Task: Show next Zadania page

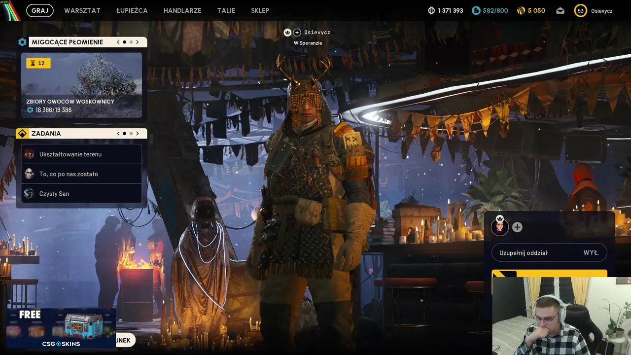Action: coord(138,134)
